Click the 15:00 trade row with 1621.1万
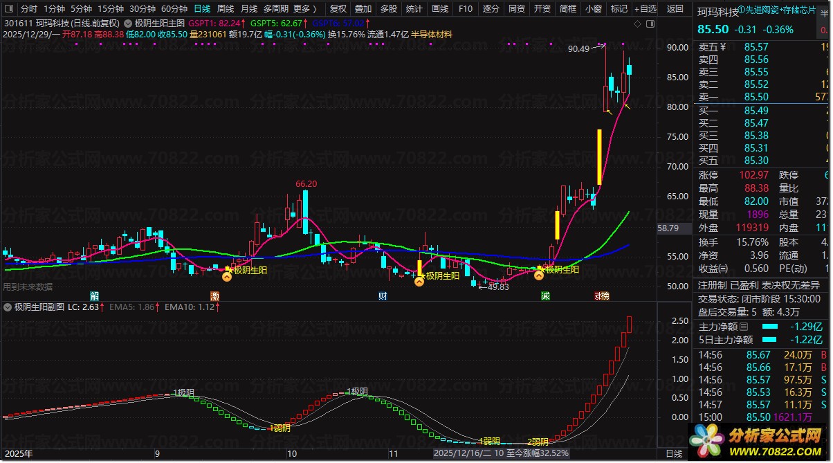Image resolution: width=833 pixels, height=463 pixels. [x=762, y=417]
